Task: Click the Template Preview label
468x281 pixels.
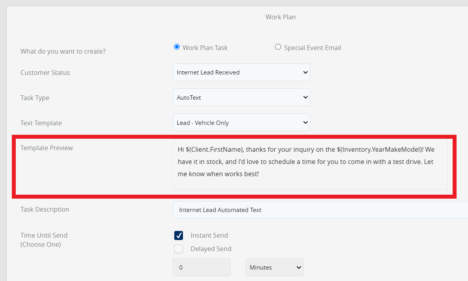Action: pyautogui.click(x=47, y=148)
